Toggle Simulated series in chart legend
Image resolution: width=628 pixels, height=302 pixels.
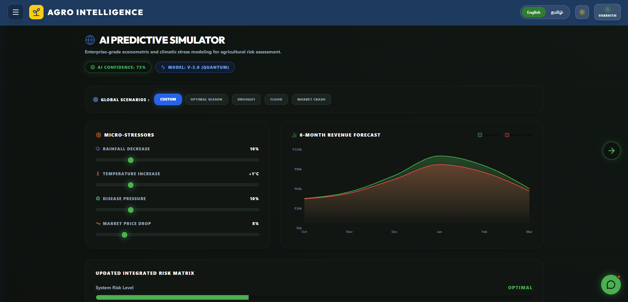click(519, 135)
